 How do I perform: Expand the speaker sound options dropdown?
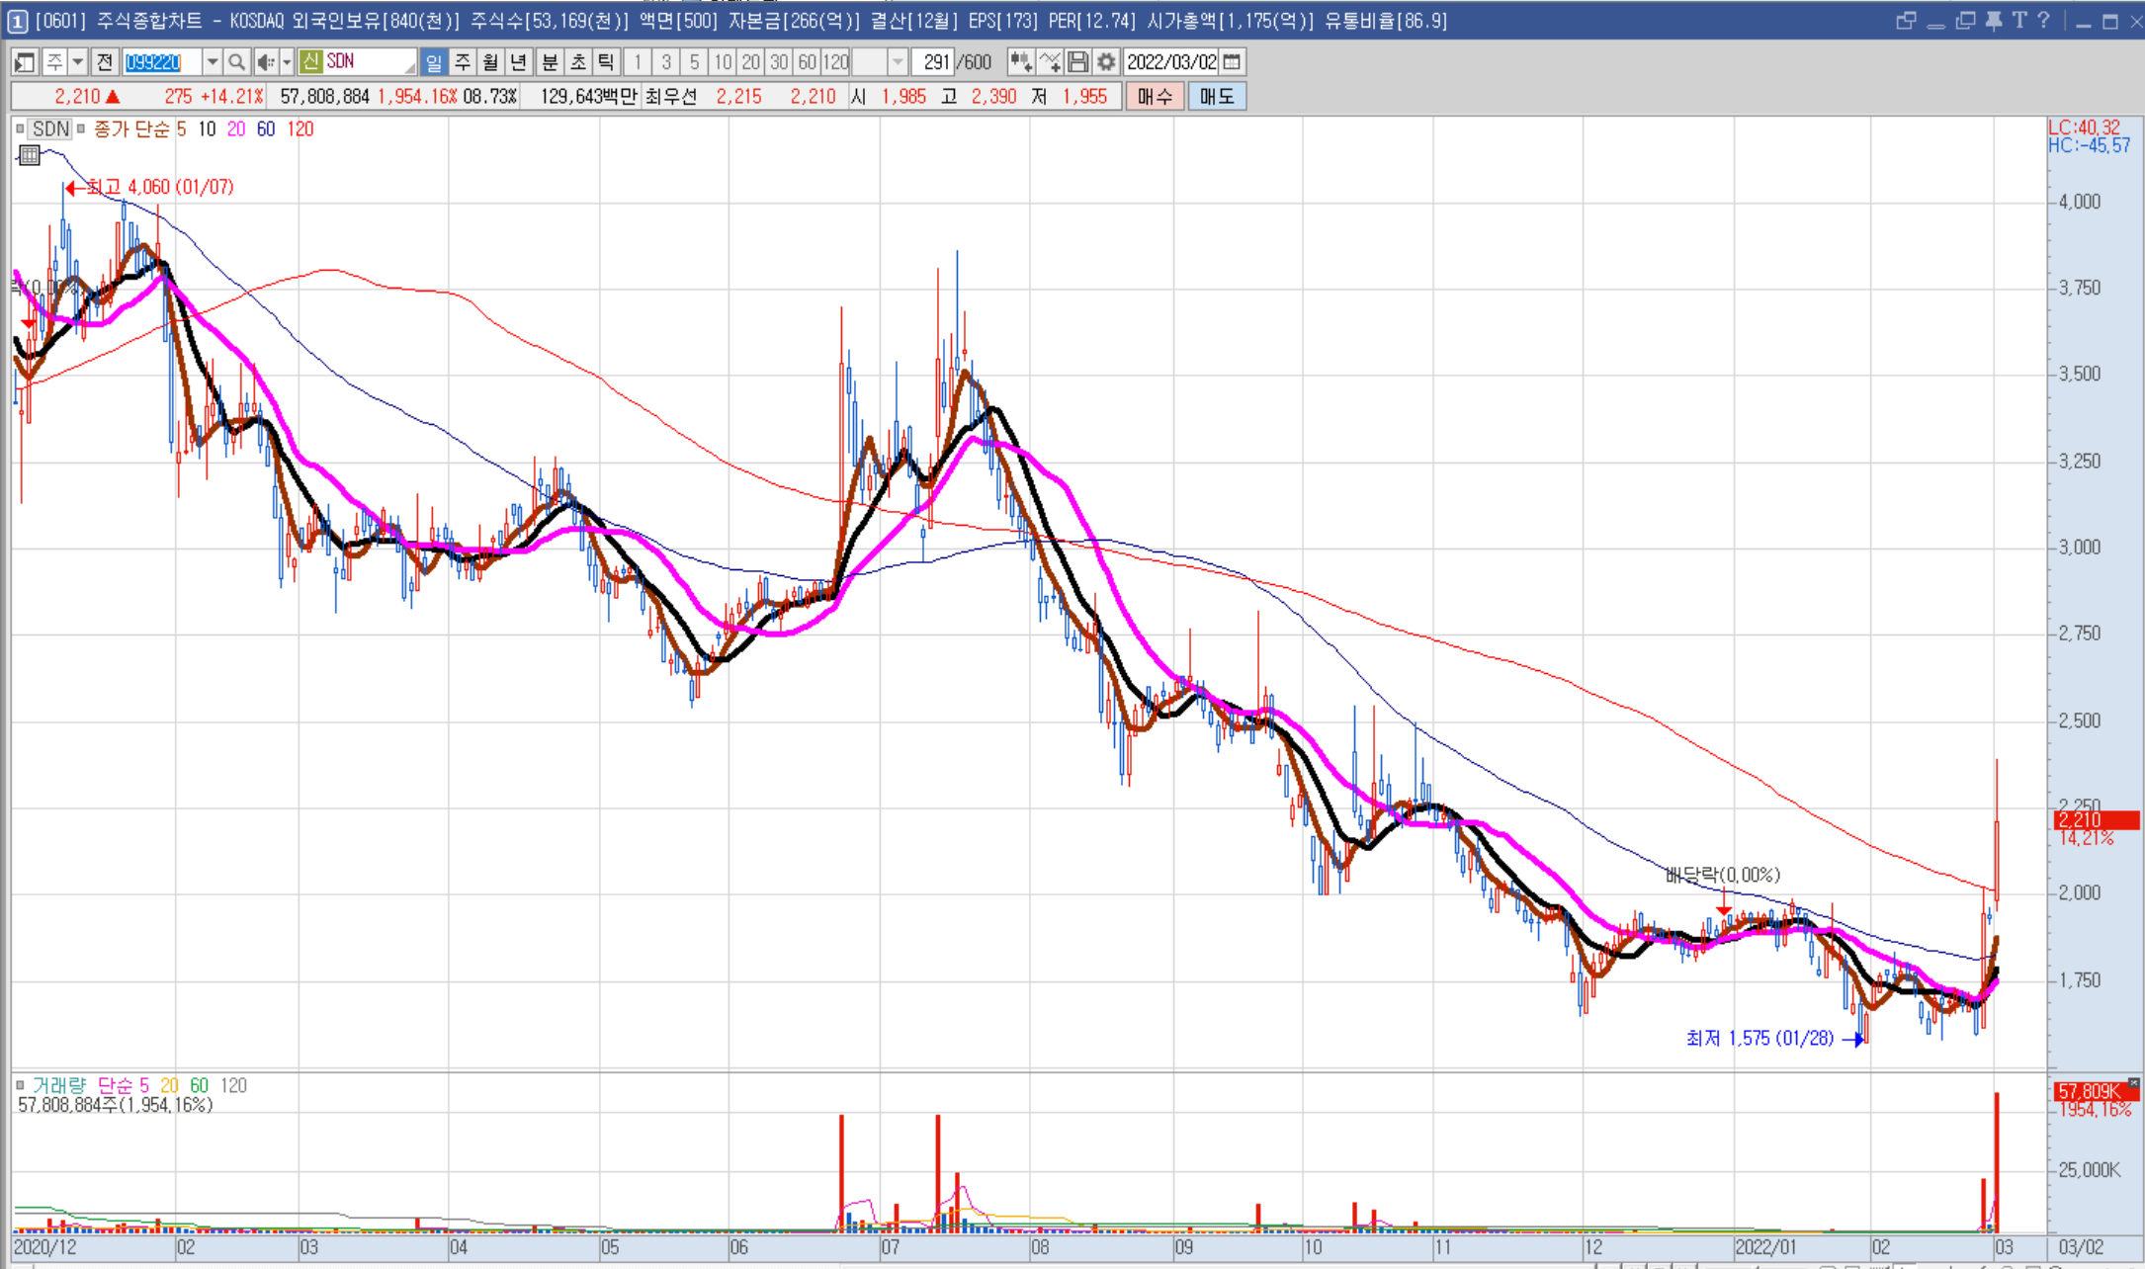coord(287,62)
